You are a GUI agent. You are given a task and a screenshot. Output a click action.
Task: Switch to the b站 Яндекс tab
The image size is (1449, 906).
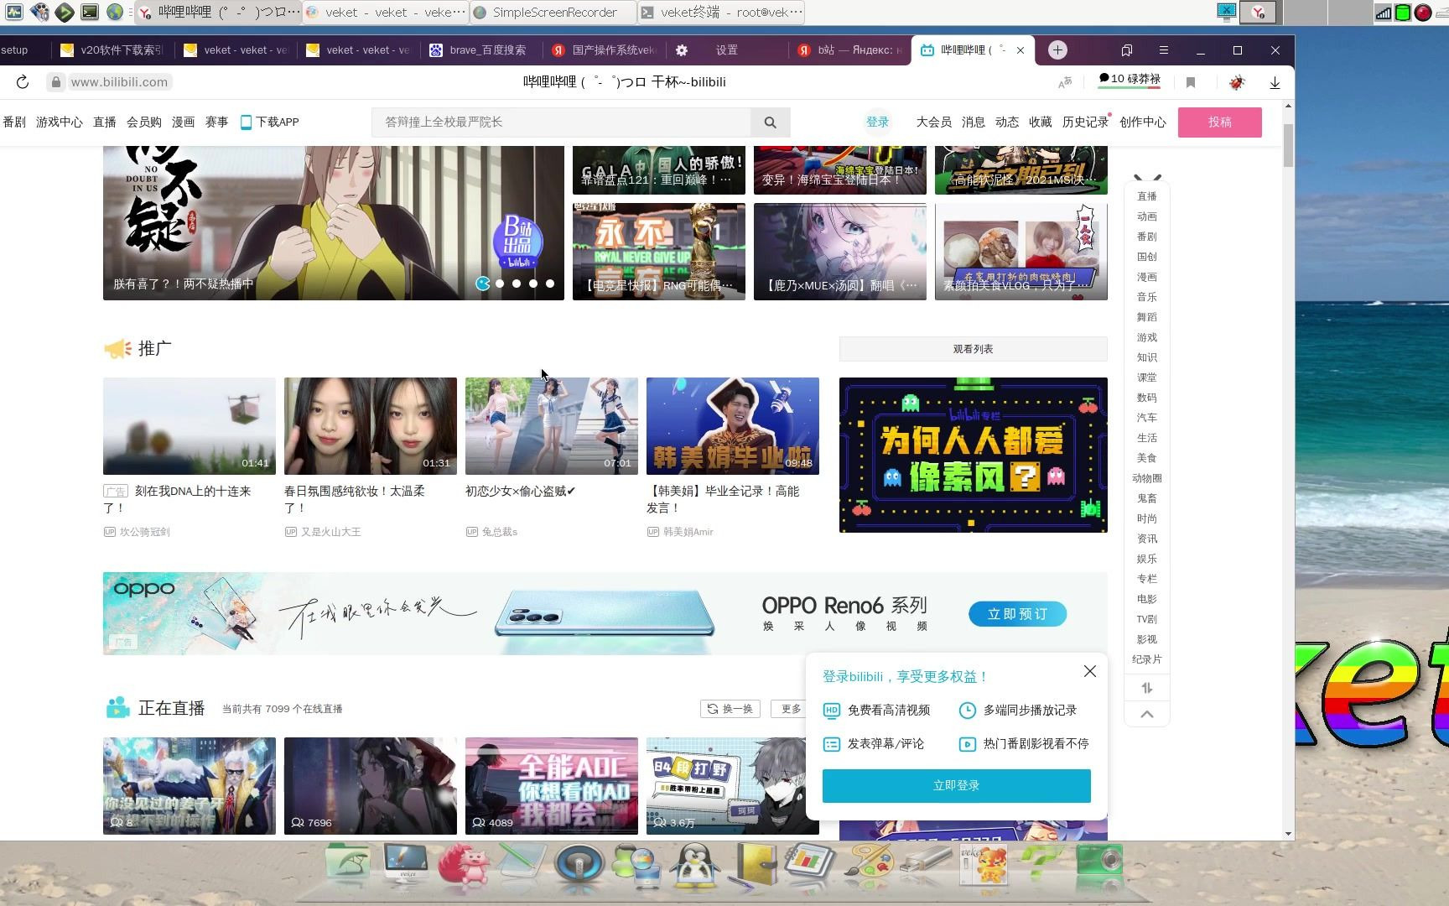point(849,50)
